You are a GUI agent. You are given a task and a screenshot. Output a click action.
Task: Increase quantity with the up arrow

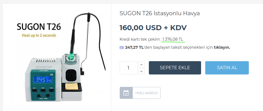pos(142,64)
